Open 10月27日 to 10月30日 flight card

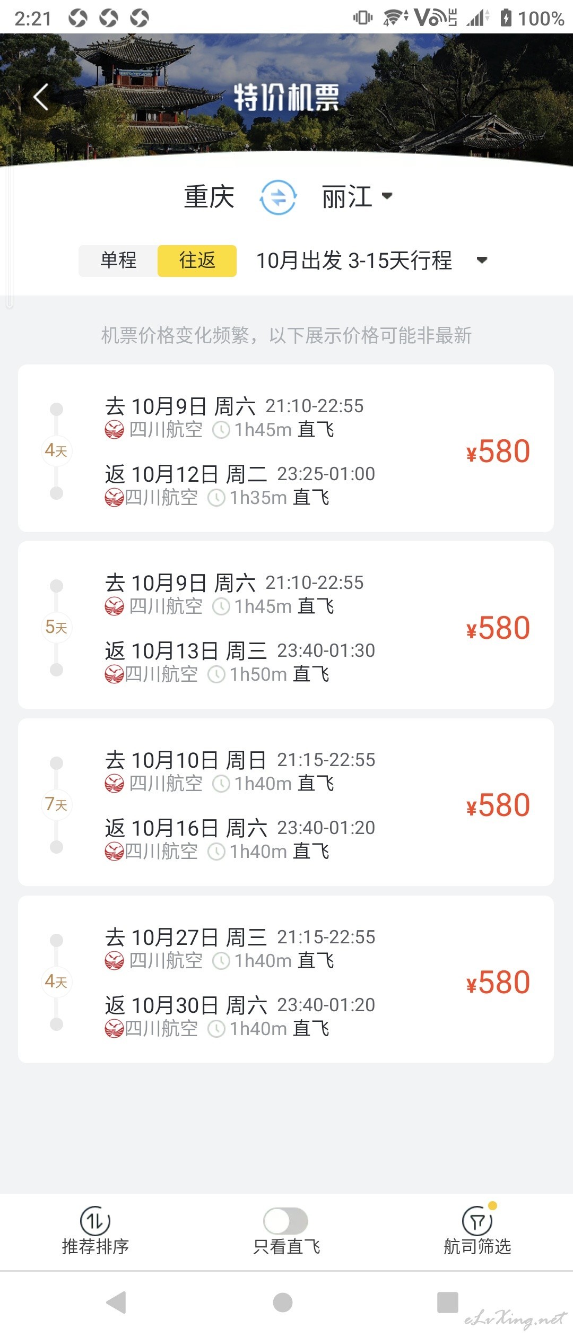pyautogui.click(x=286, y=979)
